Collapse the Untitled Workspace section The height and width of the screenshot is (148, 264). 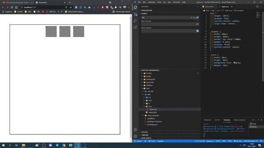click(x=150, y=70)
